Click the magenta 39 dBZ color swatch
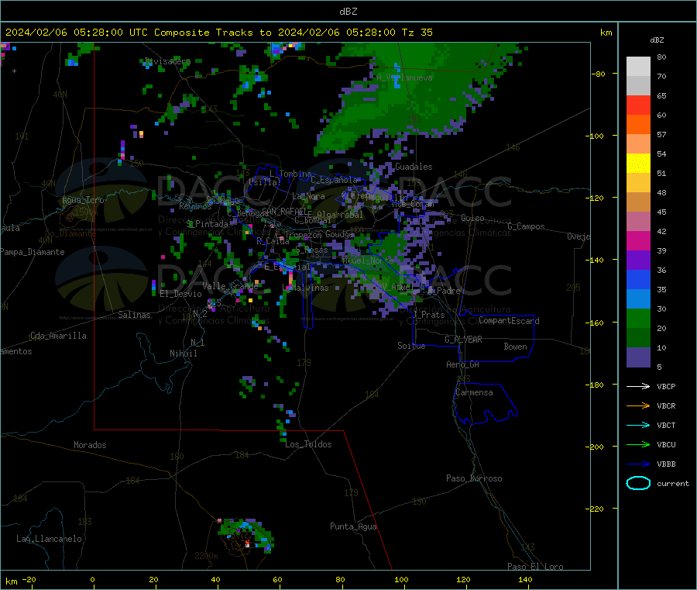This screenshot has width=697, height=590. (638, 240)
